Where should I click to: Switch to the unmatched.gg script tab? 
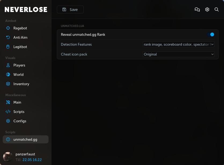coord(25,139)
